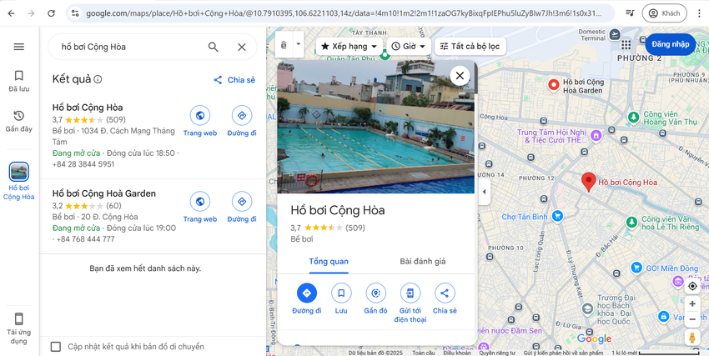Click the map scale bar 1 ki lô mét
Viewport: 709px width, 356px height.
click(655, 353)
